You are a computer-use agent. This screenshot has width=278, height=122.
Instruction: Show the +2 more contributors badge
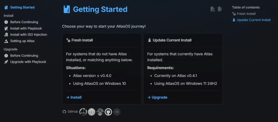(x=117, y=112)
